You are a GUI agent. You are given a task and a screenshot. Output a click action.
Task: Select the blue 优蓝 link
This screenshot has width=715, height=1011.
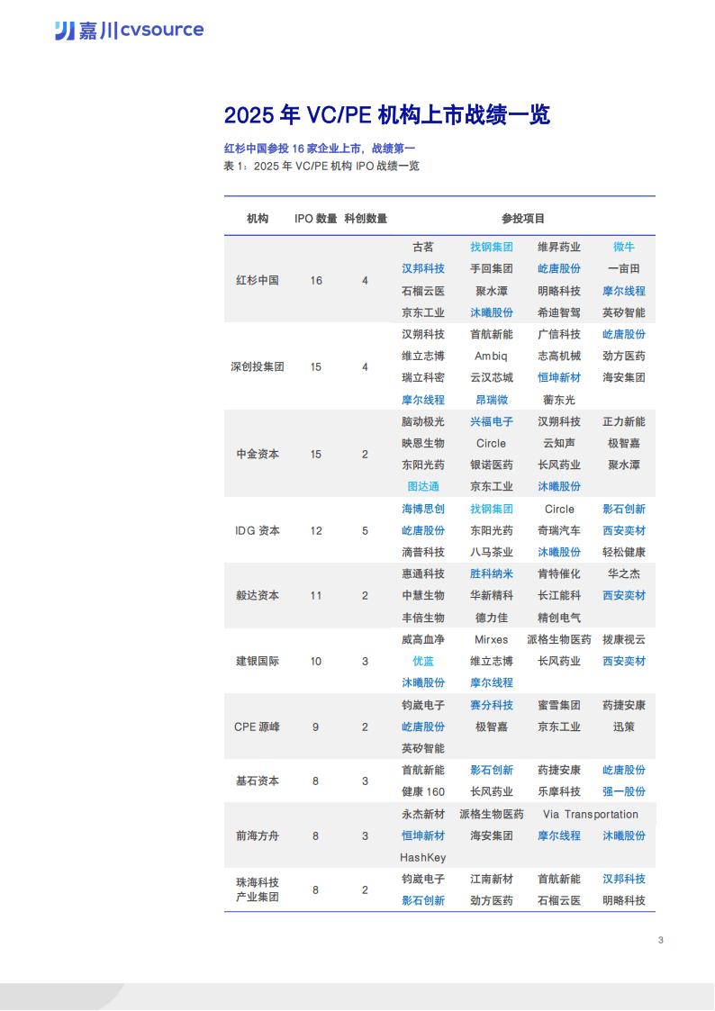point(422,661)
